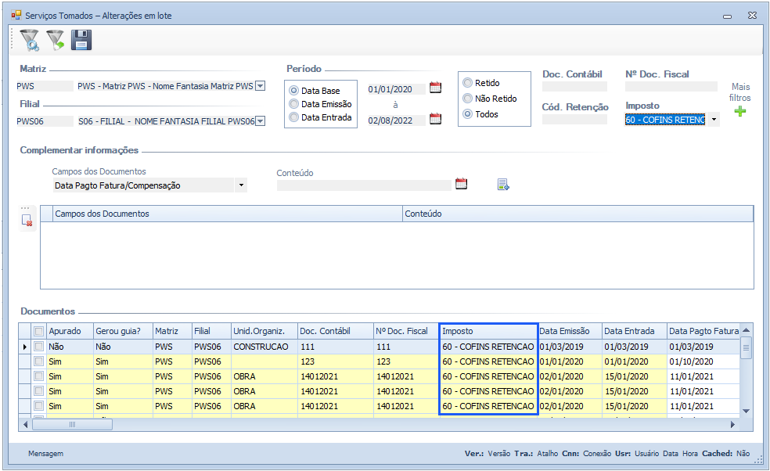Expand the Matriz dropdown

pos(261,86)
